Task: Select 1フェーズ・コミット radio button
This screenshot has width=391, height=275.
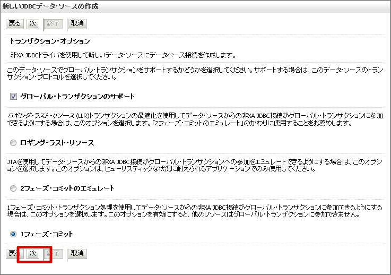Action: click(x=13, y=234)
